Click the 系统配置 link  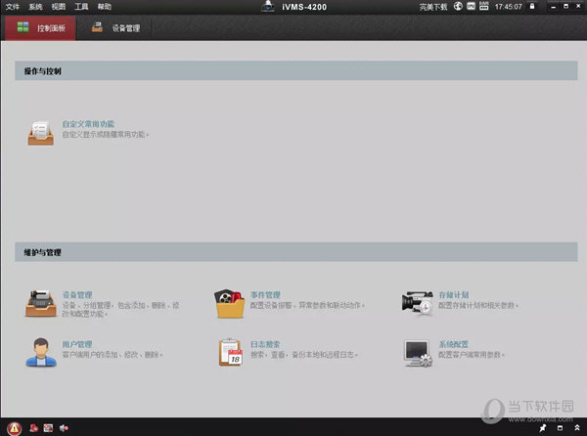point(454,344)
